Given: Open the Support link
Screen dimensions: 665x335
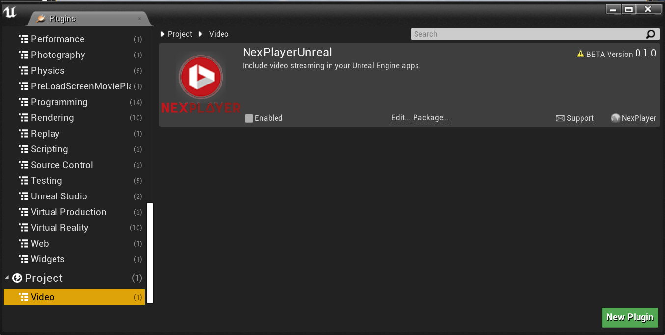Looking at the screenshot, I should coord(580,118).
